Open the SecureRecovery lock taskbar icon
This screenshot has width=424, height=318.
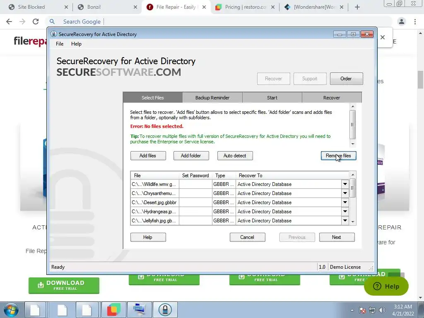[165, 310]
